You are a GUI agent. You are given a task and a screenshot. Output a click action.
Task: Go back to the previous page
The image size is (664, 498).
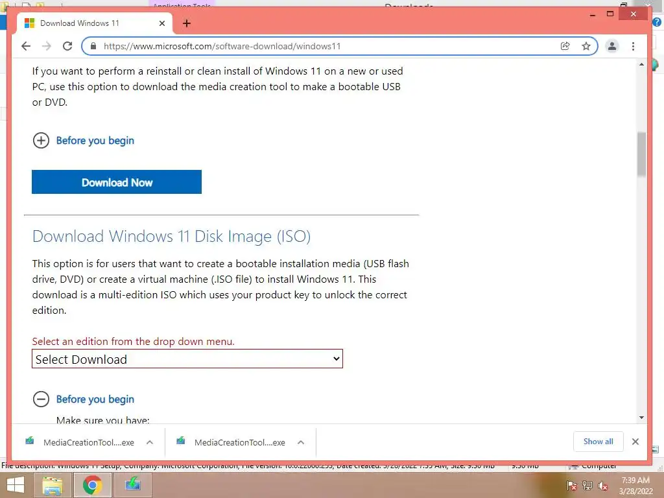(26, 46)
